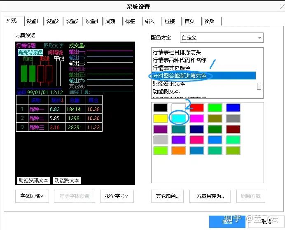This screenshot has height=230, width=285.
Task: Select the yellow color swatch
Action: tap(161, 118)
